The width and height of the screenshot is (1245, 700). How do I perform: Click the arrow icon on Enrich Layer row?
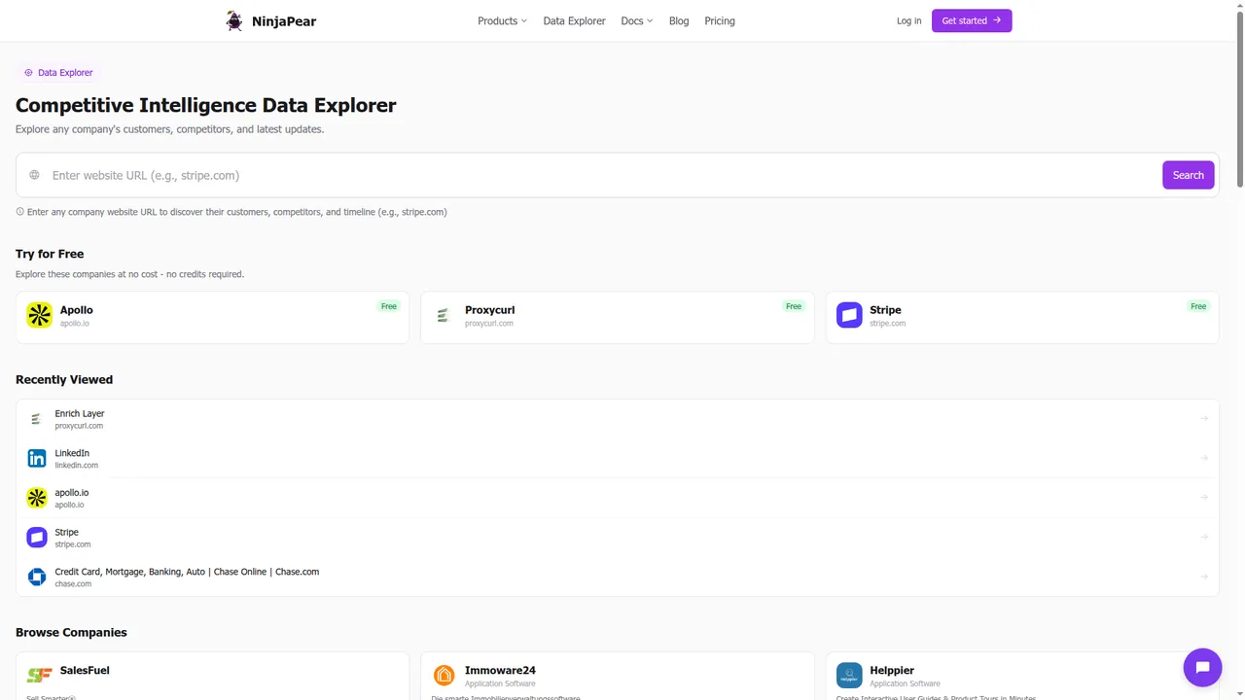pos(1204,419)
